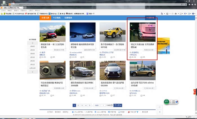Click the 26% memory accelerator ball

[x=167, y=102]
